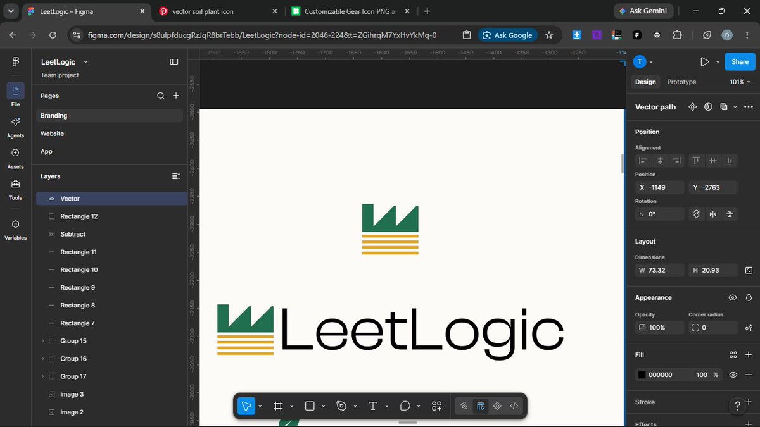Image resolution: width=760 pixels, height=427 pixels.
Task: Toggle the sidebar minimize UI button
Action: pyautogui.click(x=174, y=61)
